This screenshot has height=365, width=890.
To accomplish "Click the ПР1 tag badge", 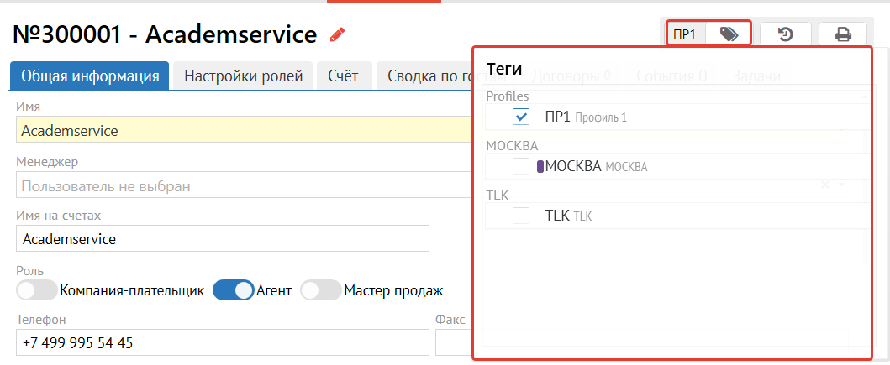I will [x=685, y=34].
